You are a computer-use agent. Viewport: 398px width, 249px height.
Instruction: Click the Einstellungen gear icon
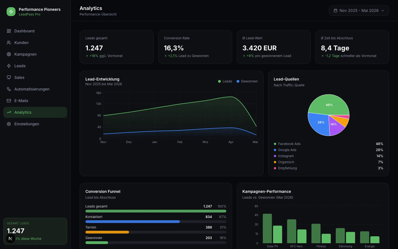(x=9, y=124)
